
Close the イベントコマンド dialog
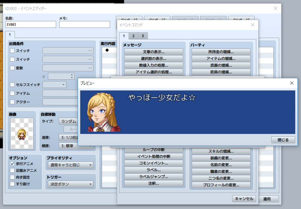(x=252, y=25)
